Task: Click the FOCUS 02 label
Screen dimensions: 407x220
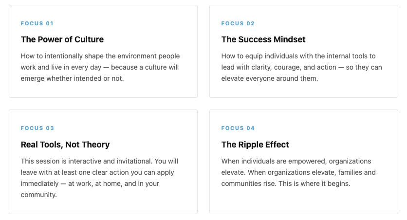Action: (238, 23)
